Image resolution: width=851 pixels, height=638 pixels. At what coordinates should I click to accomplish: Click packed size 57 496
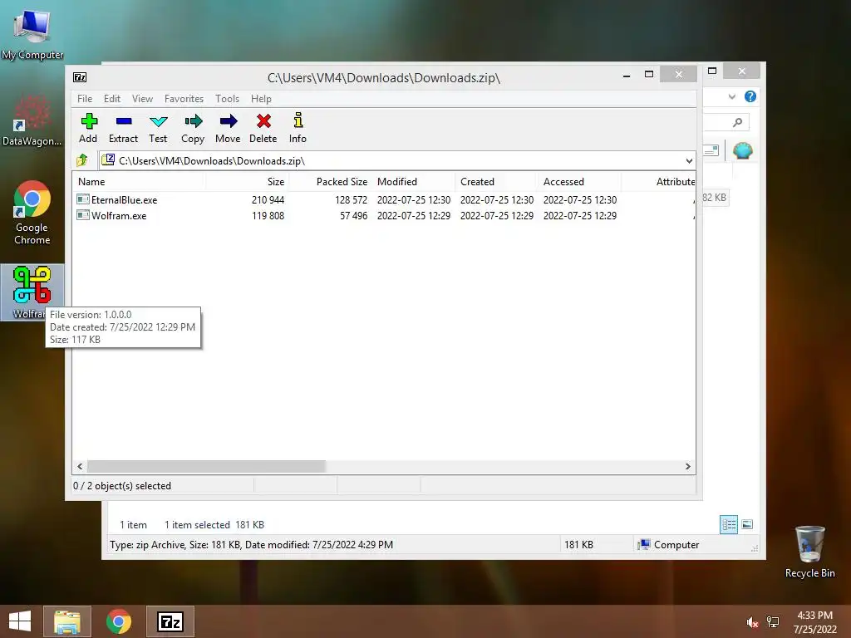pyautogui.click(x=353, y=215)
